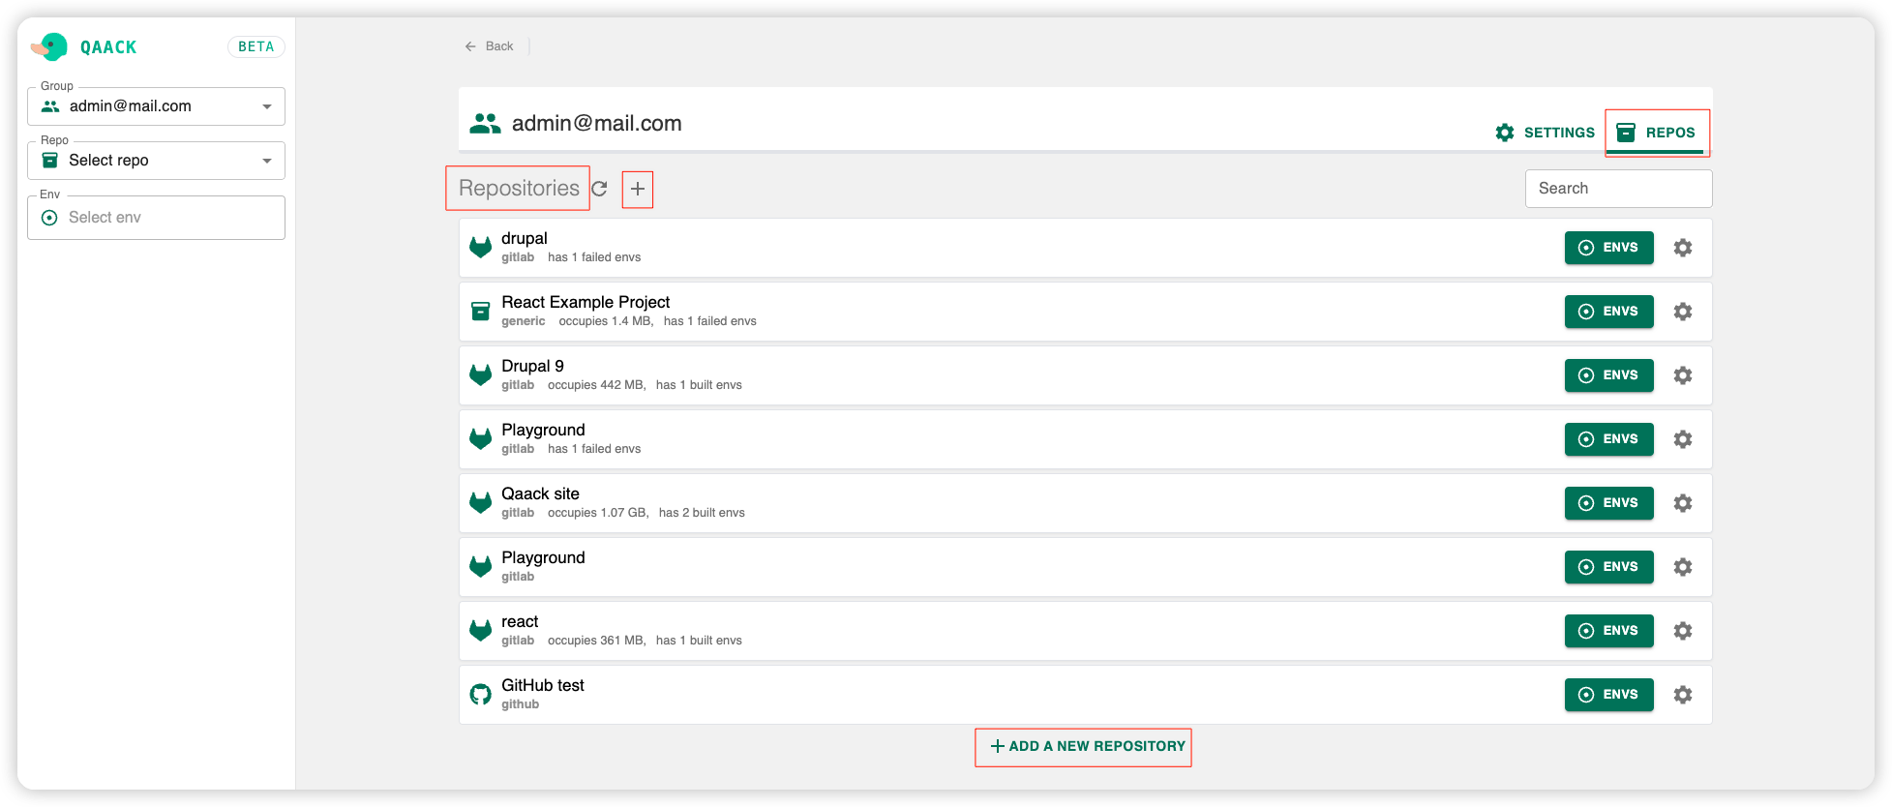
Task: Open ENVS for Playground with failed envs
Action: click(x=1608, y=439)
